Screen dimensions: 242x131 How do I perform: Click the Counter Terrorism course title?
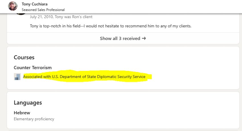click(x=33, y=68)
